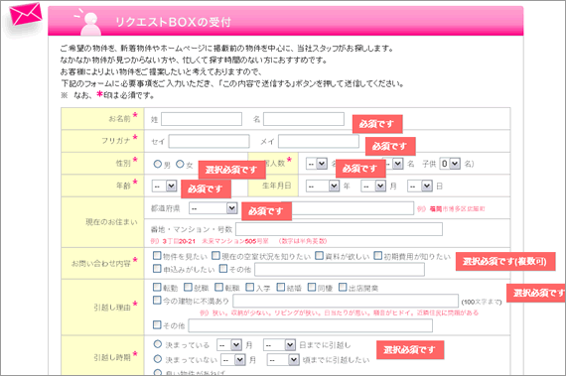Click the お名前 label
This screenshot has width=566, height=376.
pos(119,119)
